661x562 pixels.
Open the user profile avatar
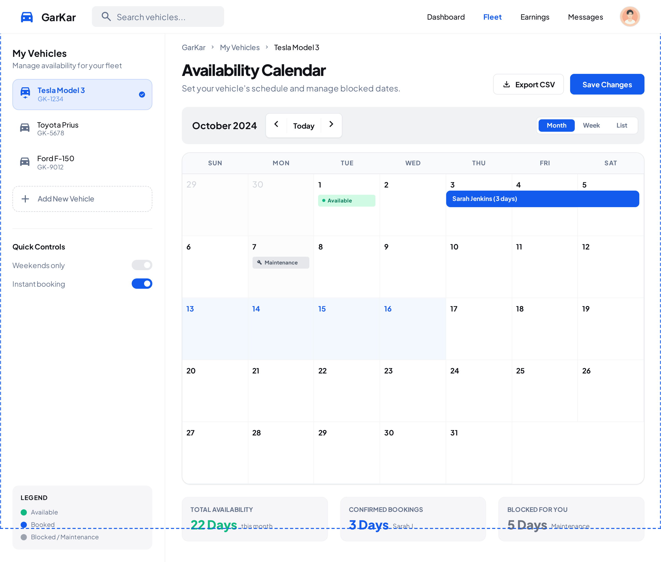pyautogui.click(x=629, y=17)
